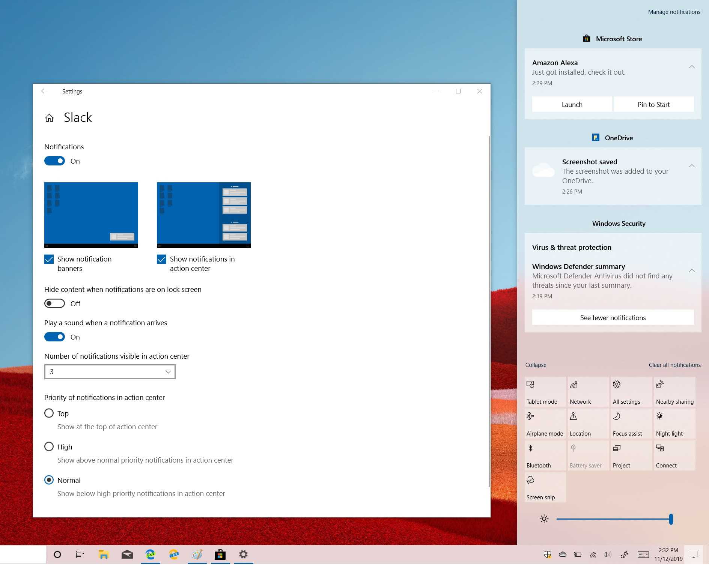Toggle the Tablet mode quick action

[545, 392]
